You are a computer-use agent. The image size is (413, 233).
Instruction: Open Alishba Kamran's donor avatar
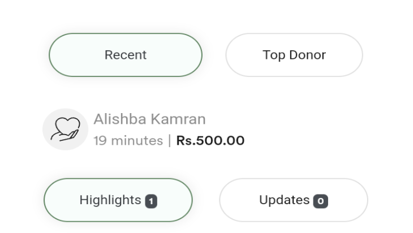pyautogui.click(x=66, y=130)
